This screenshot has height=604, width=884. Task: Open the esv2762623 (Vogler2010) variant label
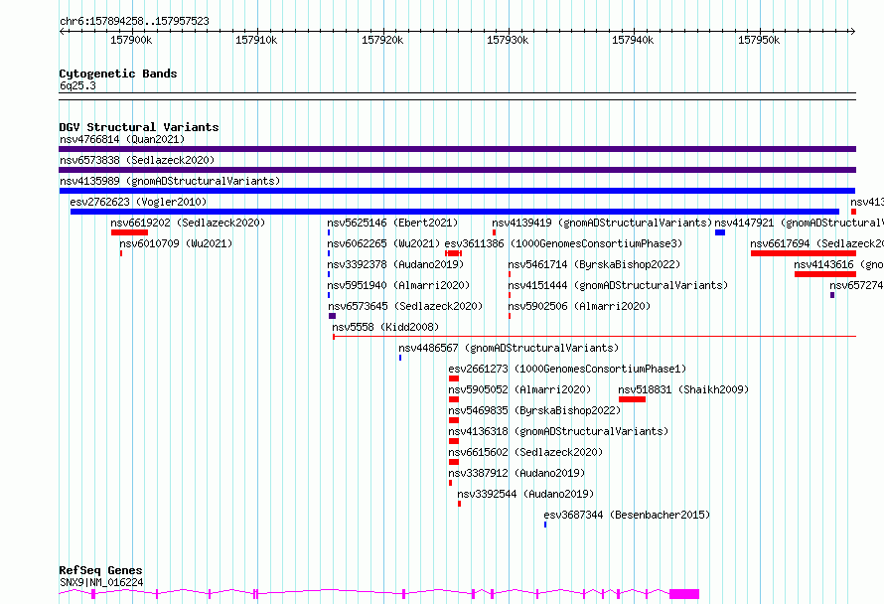(x=138, y=202)
